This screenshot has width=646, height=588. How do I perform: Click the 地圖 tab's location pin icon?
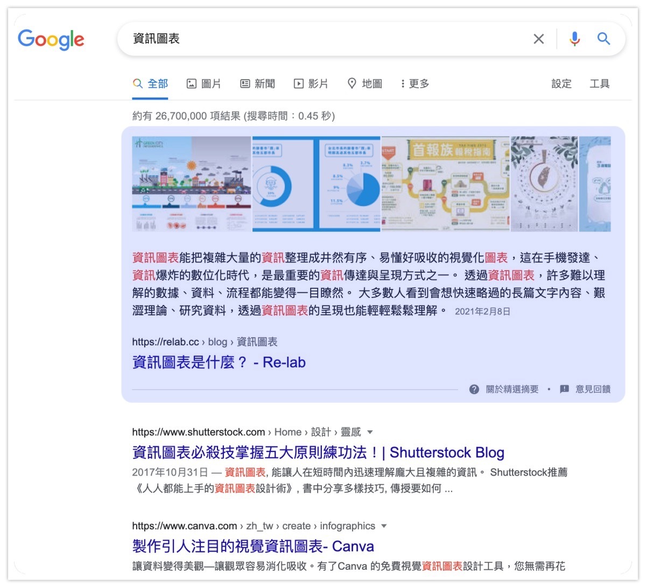coord(353,83)
